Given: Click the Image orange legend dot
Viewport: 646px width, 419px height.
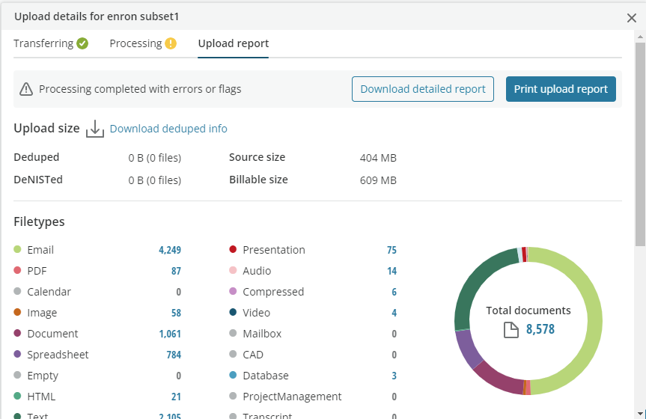Looking at the screenshot, I should point(17,312).
